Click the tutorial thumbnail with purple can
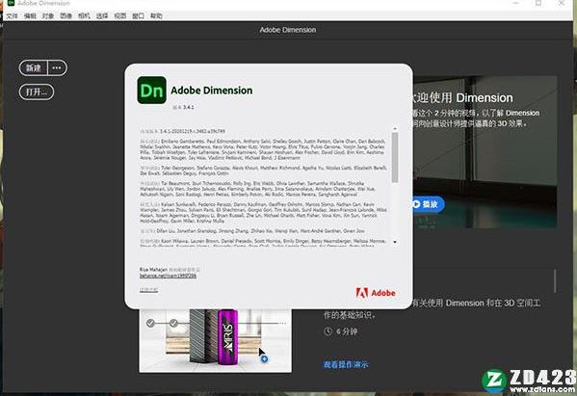Viewport: 577px width, 396px height. [215, 341]
